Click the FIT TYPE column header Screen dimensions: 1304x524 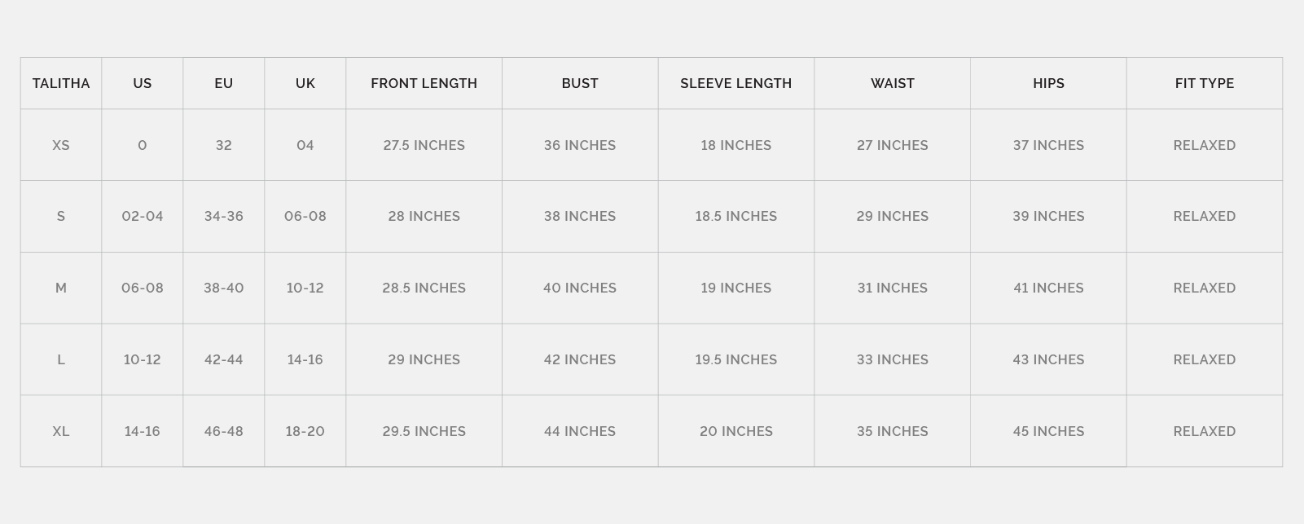pyautogui.click(x=1204, y=83)
